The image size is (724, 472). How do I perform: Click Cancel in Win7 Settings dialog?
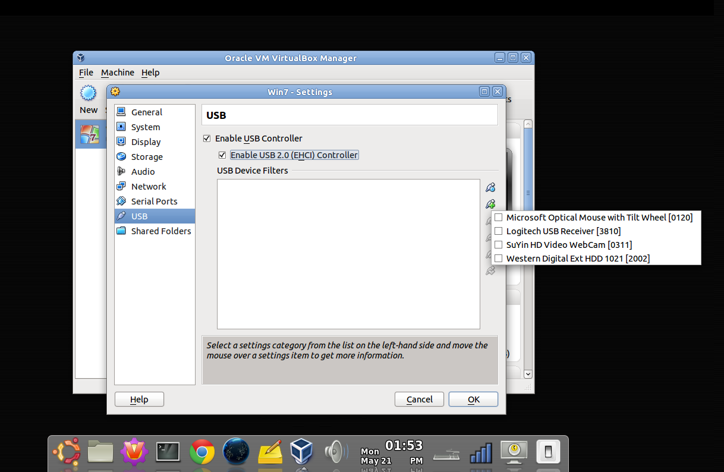coord(420,399)
